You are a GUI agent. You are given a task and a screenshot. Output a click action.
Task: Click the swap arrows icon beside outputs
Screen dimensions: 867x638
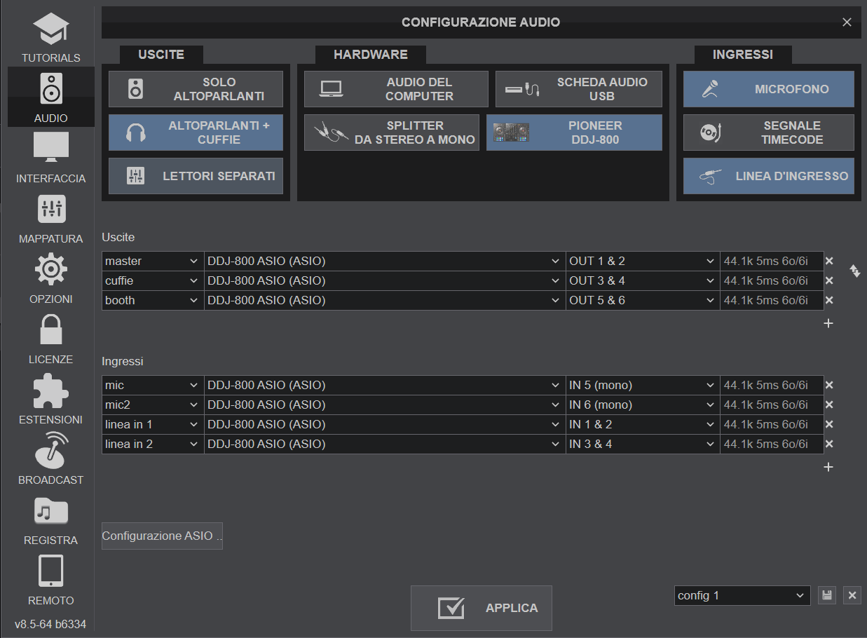point(855,271)
